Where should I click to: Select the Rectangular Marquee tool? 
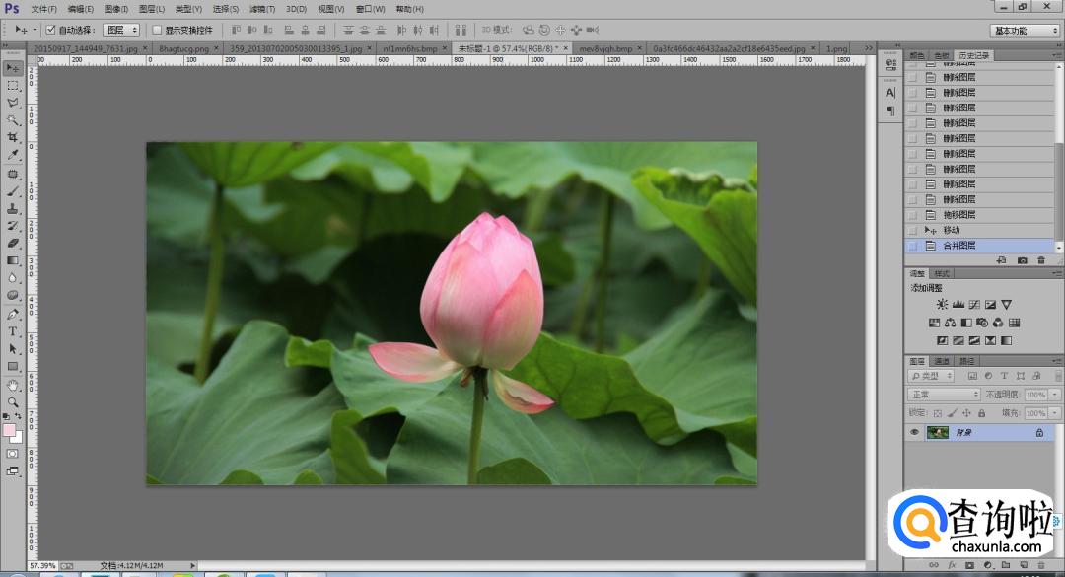(13, 85)
